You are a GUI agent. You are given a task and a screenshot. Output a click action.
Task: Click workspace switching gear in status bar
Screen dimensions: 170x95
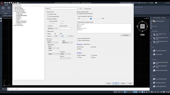click(152, 92)
